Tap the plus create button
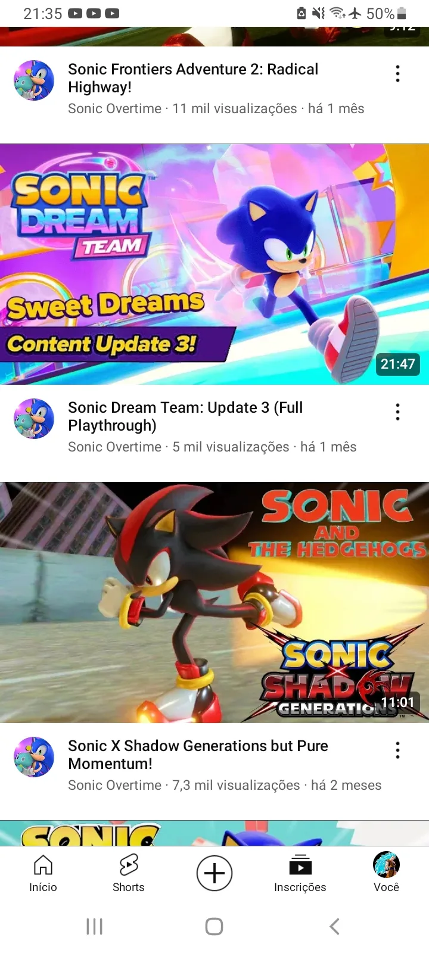Viewport: 429px width, 953px height. point(214,873)
